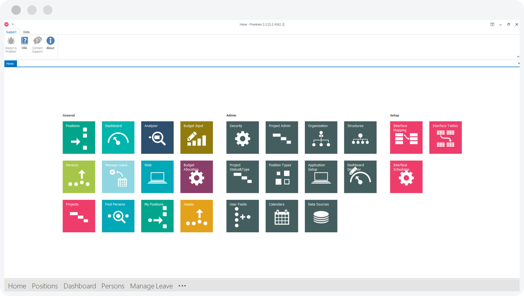
Task: Open the Projects tile
Action: [x=79, y=216]
